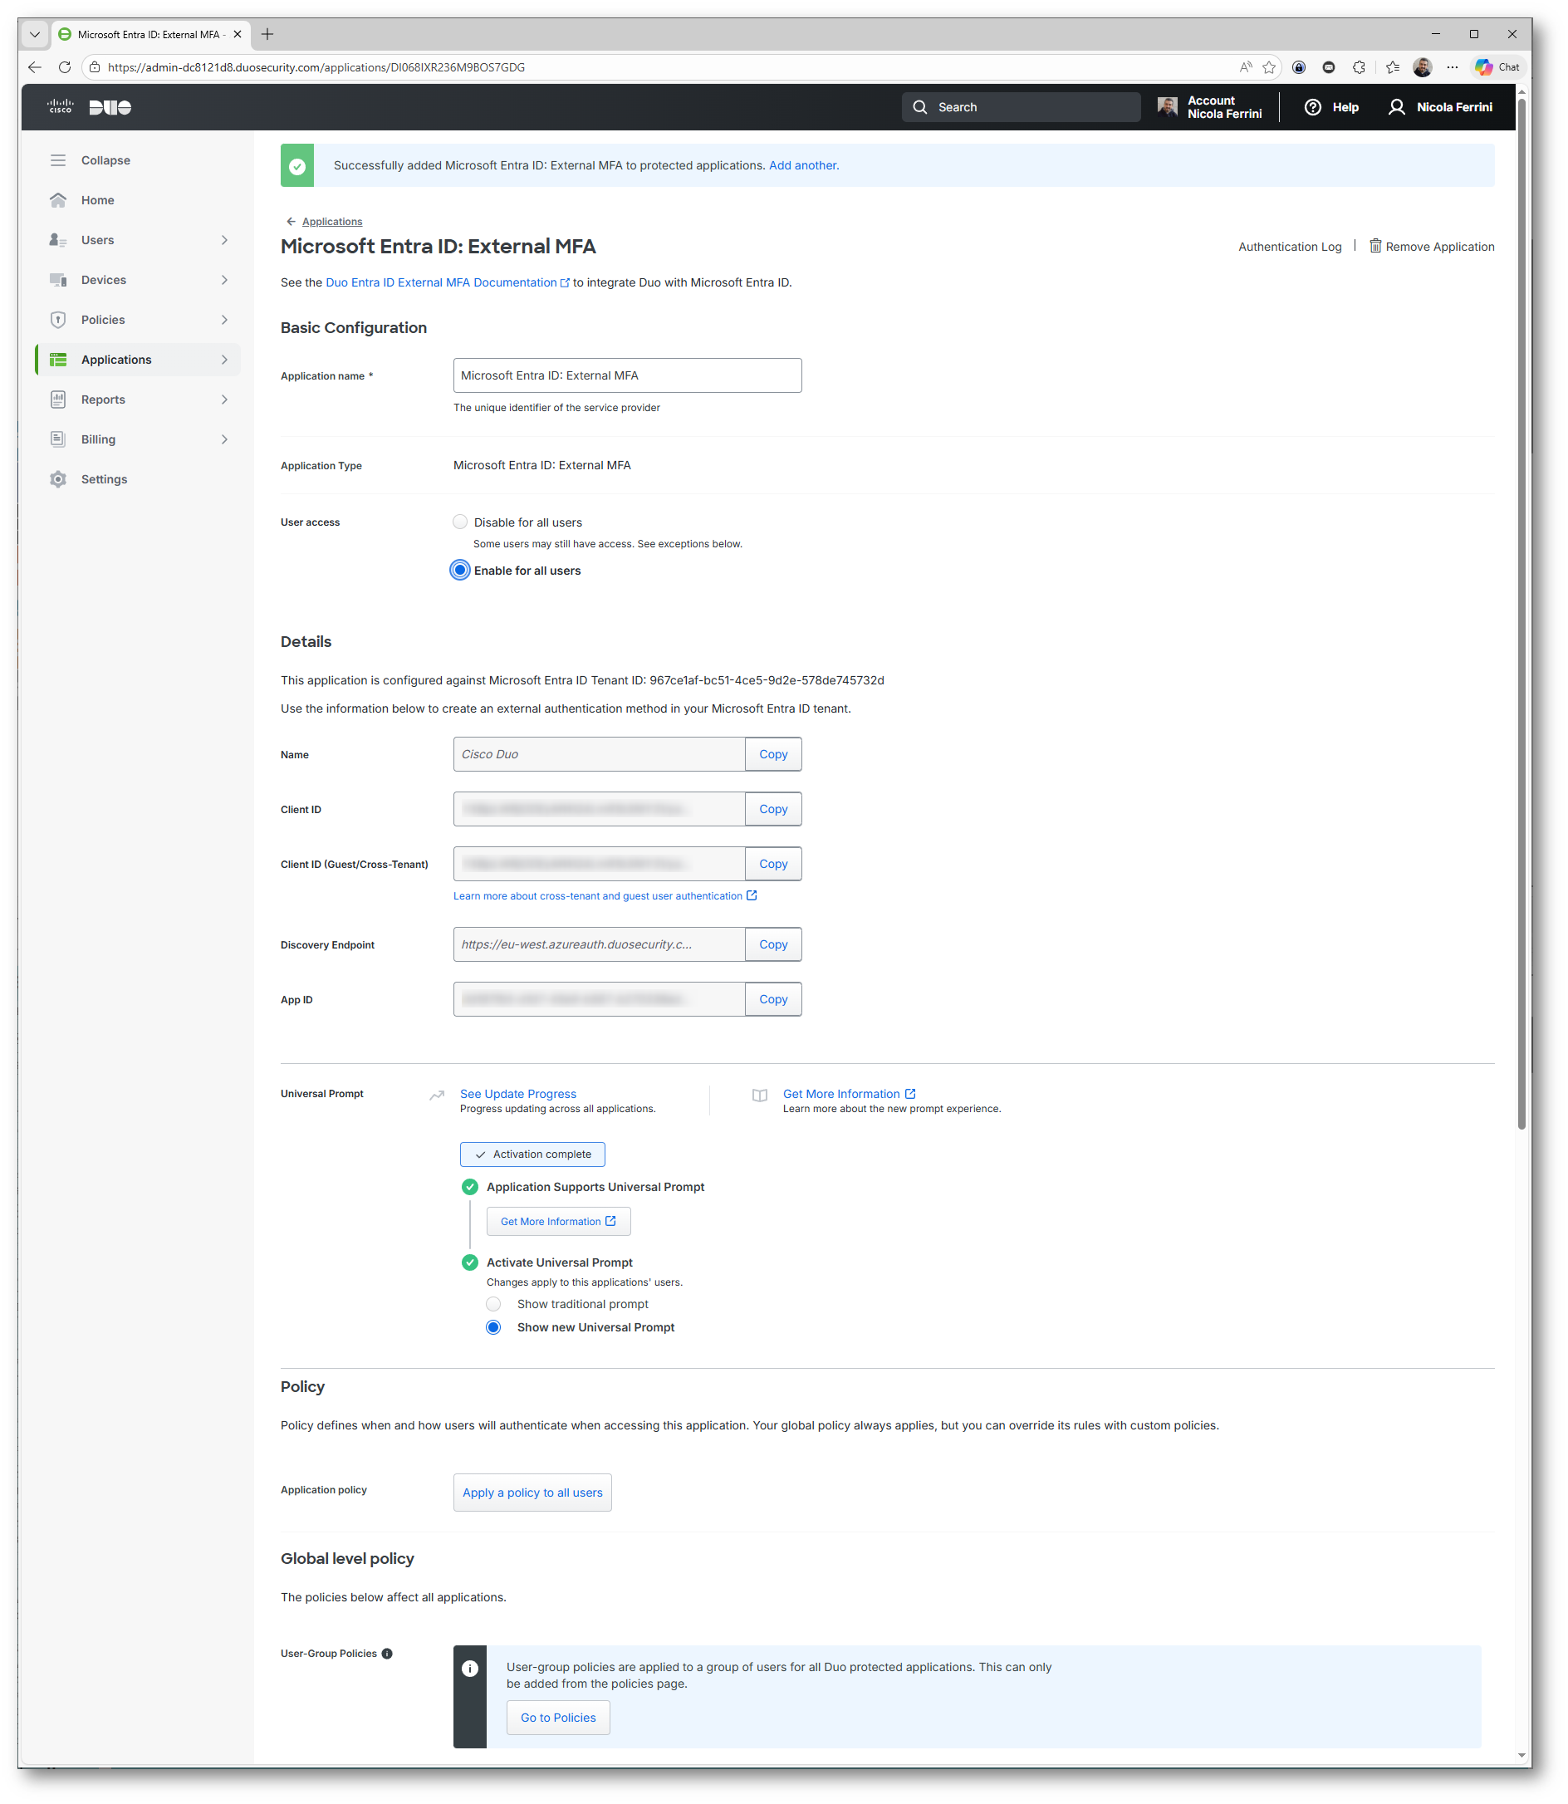Click the browser address bar URL

[316, 67]
